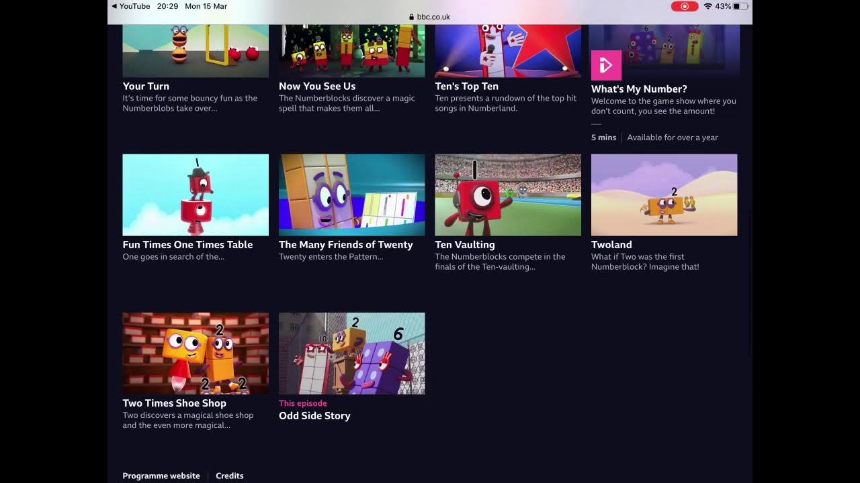Click the '5 mins' duration text
Viewport: 860px width, 483px height.
tap(603, 138)
